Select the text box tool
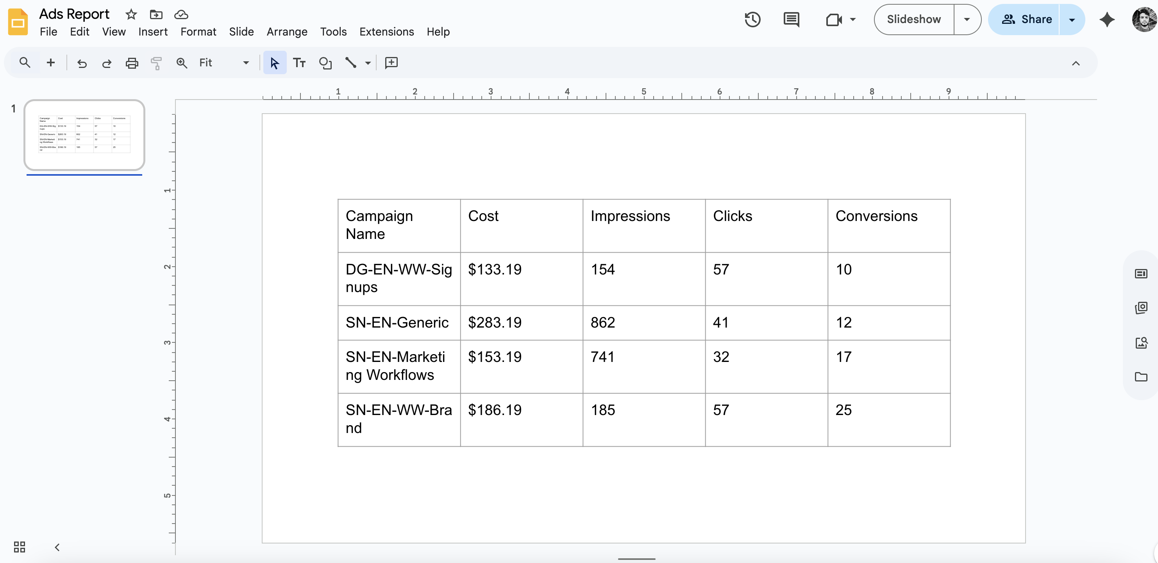 click(x=299, y=63)
